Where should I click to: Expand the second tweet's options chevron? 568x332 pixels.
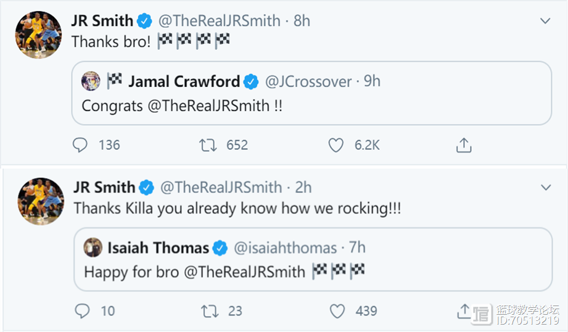click(x=546, y=187)
